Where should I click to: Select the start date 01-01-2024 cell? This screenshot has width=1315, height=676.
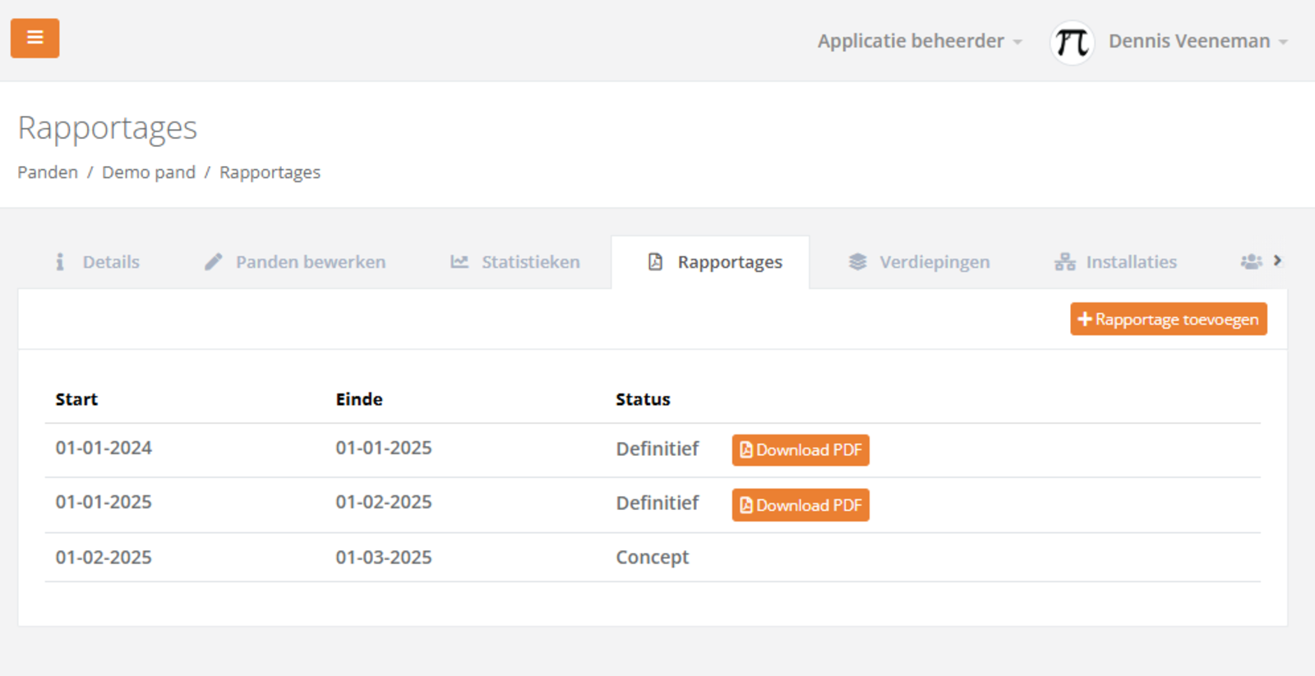click(104, 448)
